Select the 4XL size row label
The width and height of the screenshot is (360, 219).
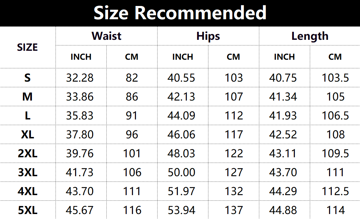[27, 191]
